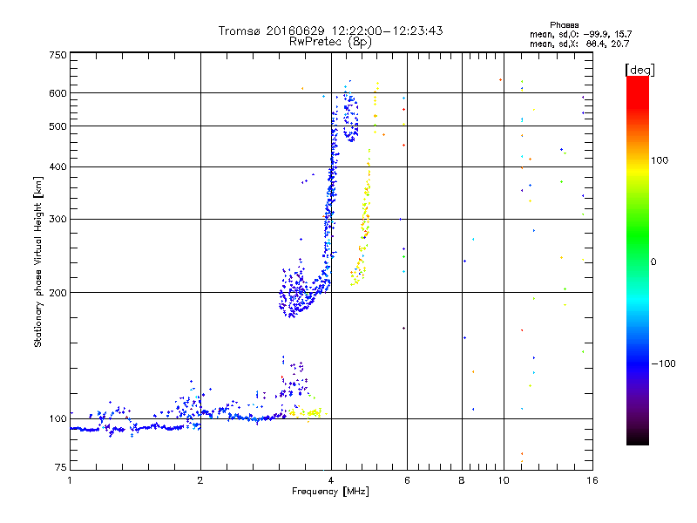Screen dimensions: 697x523
Task: Click the y-axis tick label "600"
Action: 58,93
